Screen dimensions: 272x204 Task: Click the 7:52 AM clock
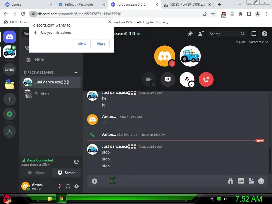coord(248,199)
